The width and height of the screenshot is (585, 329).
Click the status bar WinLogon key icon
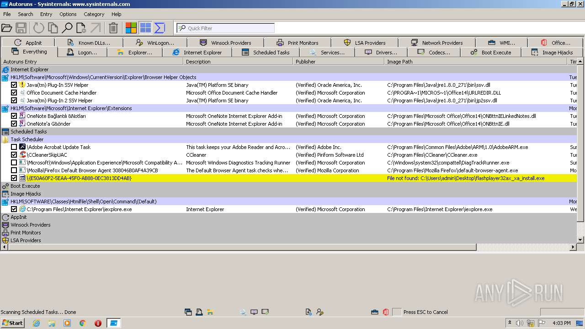(320, 312)
